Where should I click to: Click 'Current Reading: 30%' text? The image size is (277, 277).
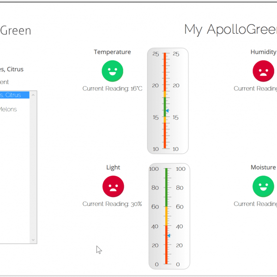click(x=112, y=204)
